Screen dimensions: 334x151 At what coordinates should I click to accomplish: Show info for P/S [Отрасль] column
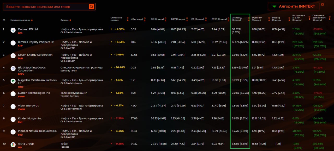point(206,18)
